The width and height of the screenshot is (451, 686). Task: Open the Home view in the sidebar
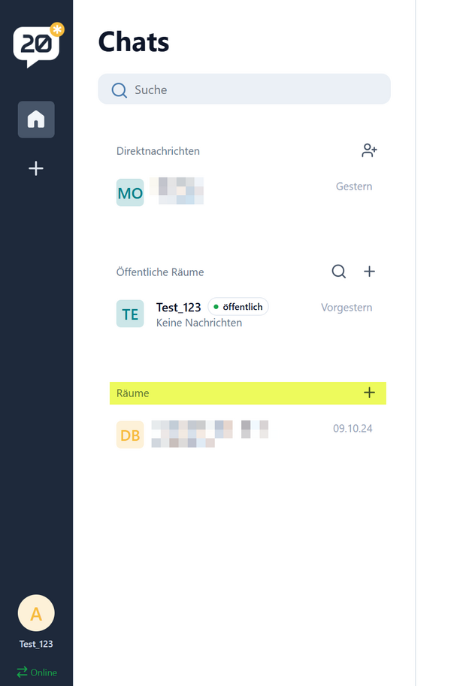[x=36, y=120]
